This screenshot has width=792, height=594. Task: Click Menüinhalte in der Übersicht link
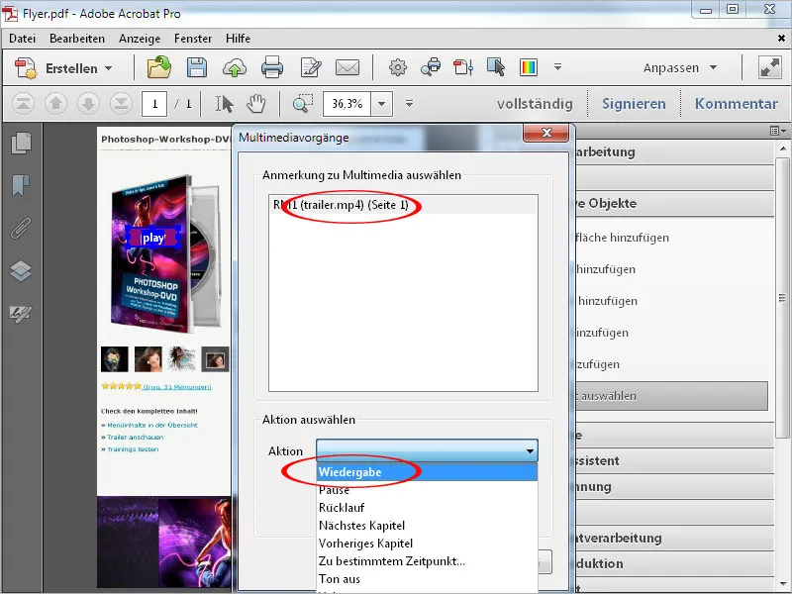pos(152,425)
